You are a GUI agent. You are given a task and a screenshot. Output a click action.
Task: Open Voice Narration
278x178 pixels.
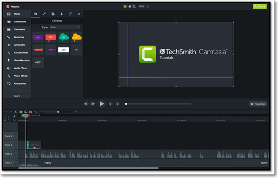click(17, 60)
